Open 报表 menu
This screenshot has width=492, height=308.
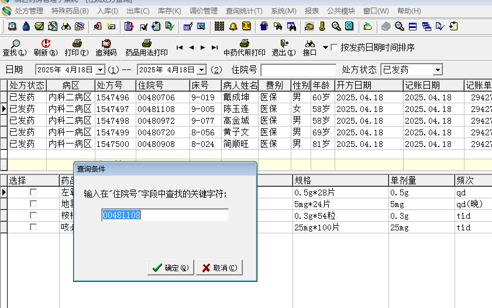point(312,11)
